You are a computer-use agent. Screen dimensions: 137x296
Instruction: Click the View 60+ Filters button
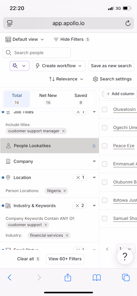pos(65,259)
